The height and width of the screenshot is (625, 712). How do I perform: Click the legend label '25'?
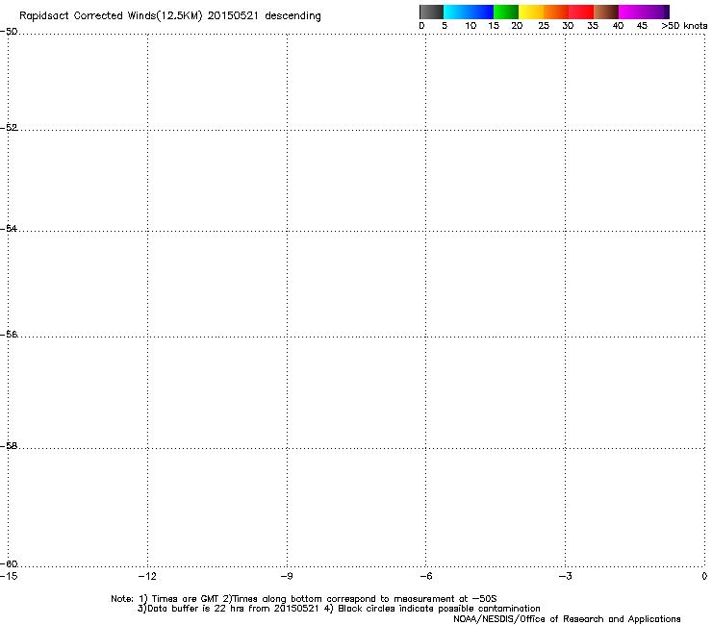pos(544,26)
